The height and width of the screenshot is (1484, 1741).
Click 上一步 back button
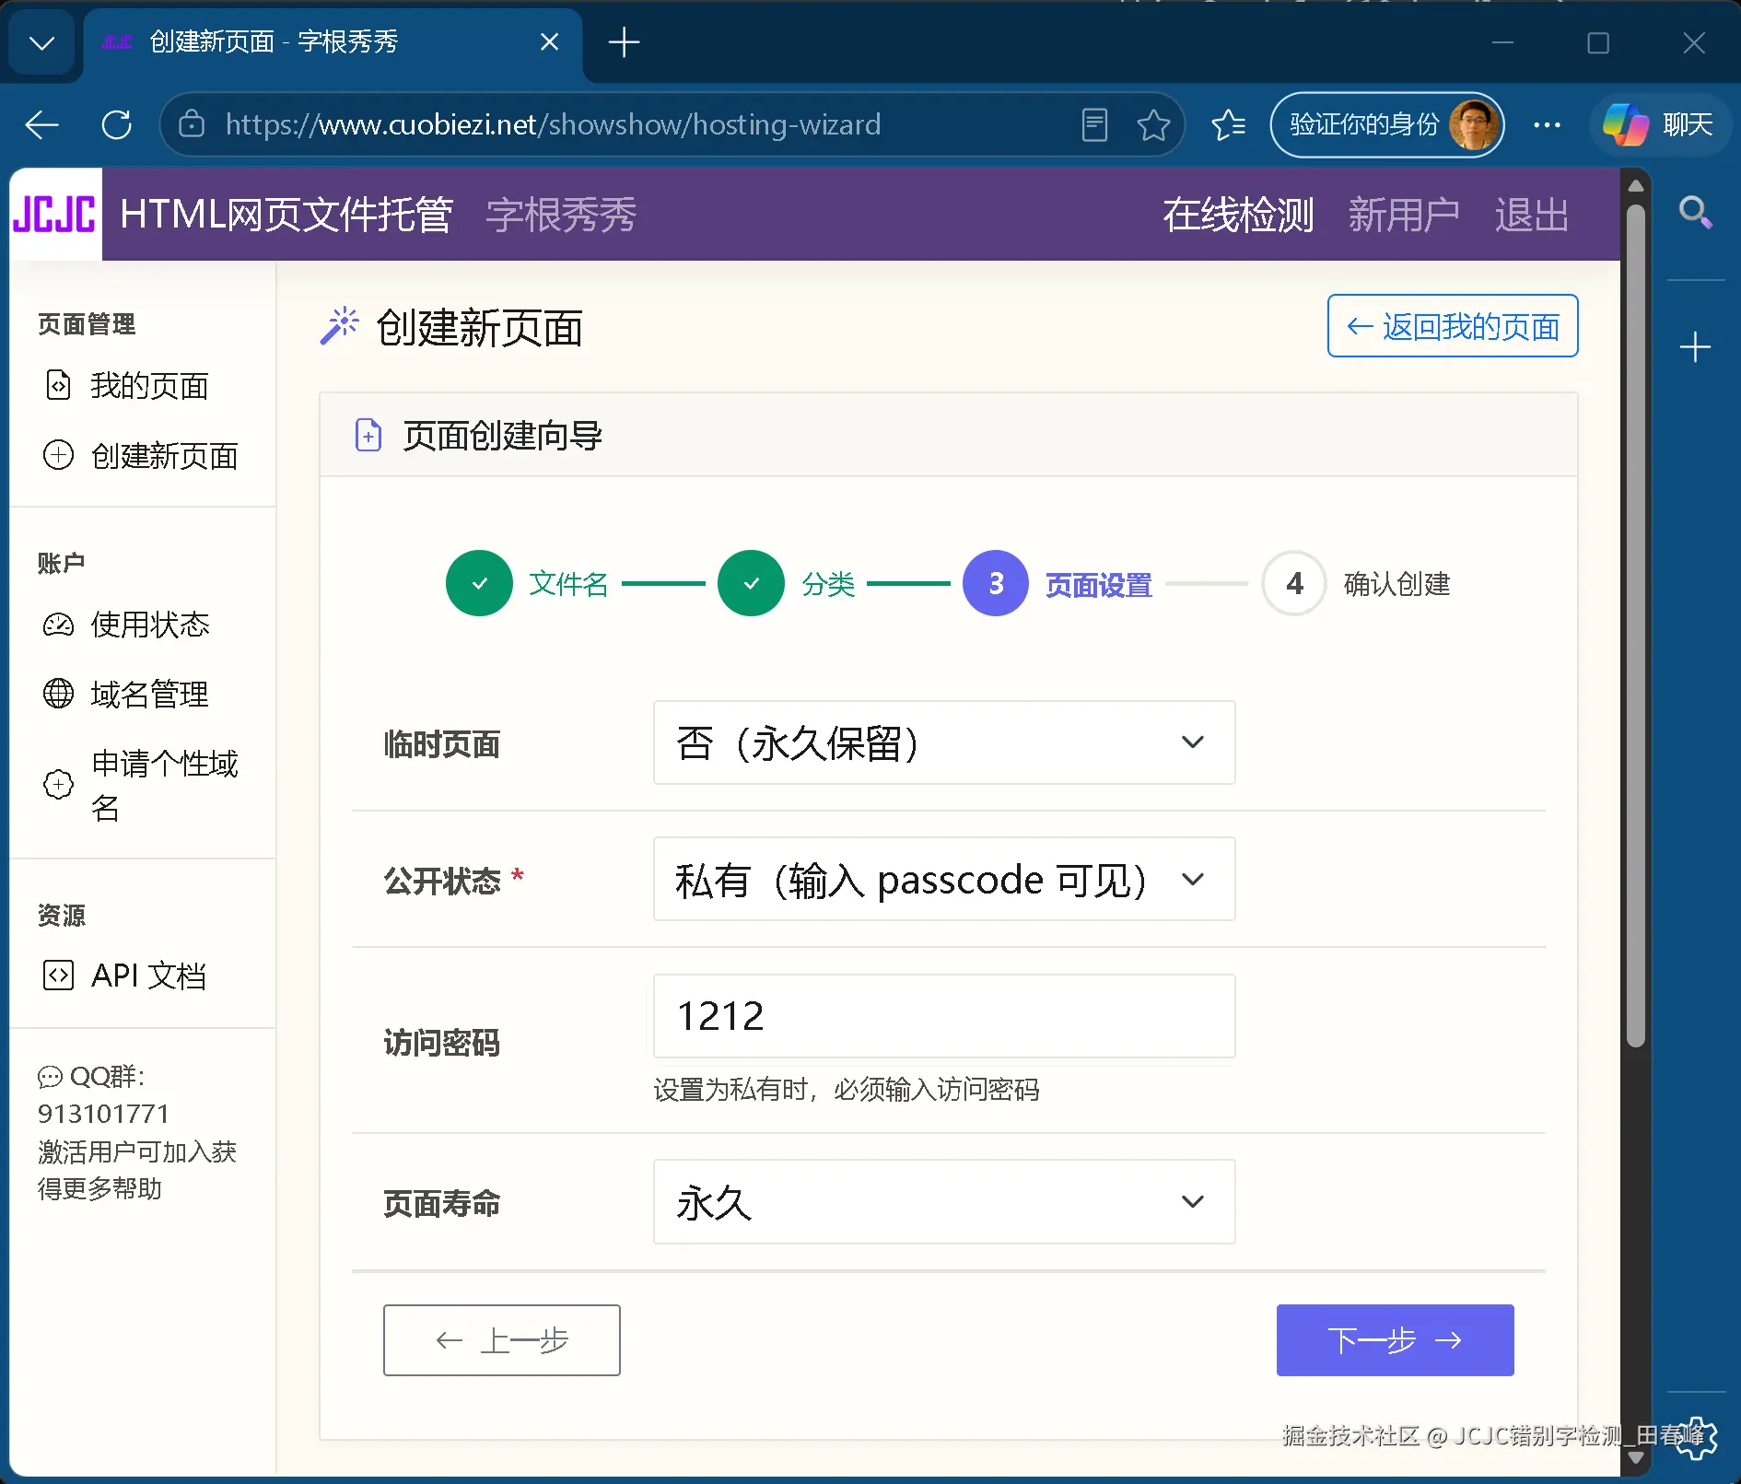pyautogui.click(x=502, y=1340)
